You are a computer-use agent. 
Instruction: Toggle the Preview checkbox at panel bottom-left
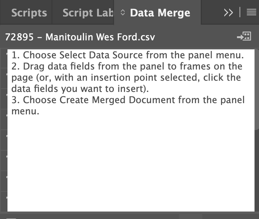click(11, 218)
